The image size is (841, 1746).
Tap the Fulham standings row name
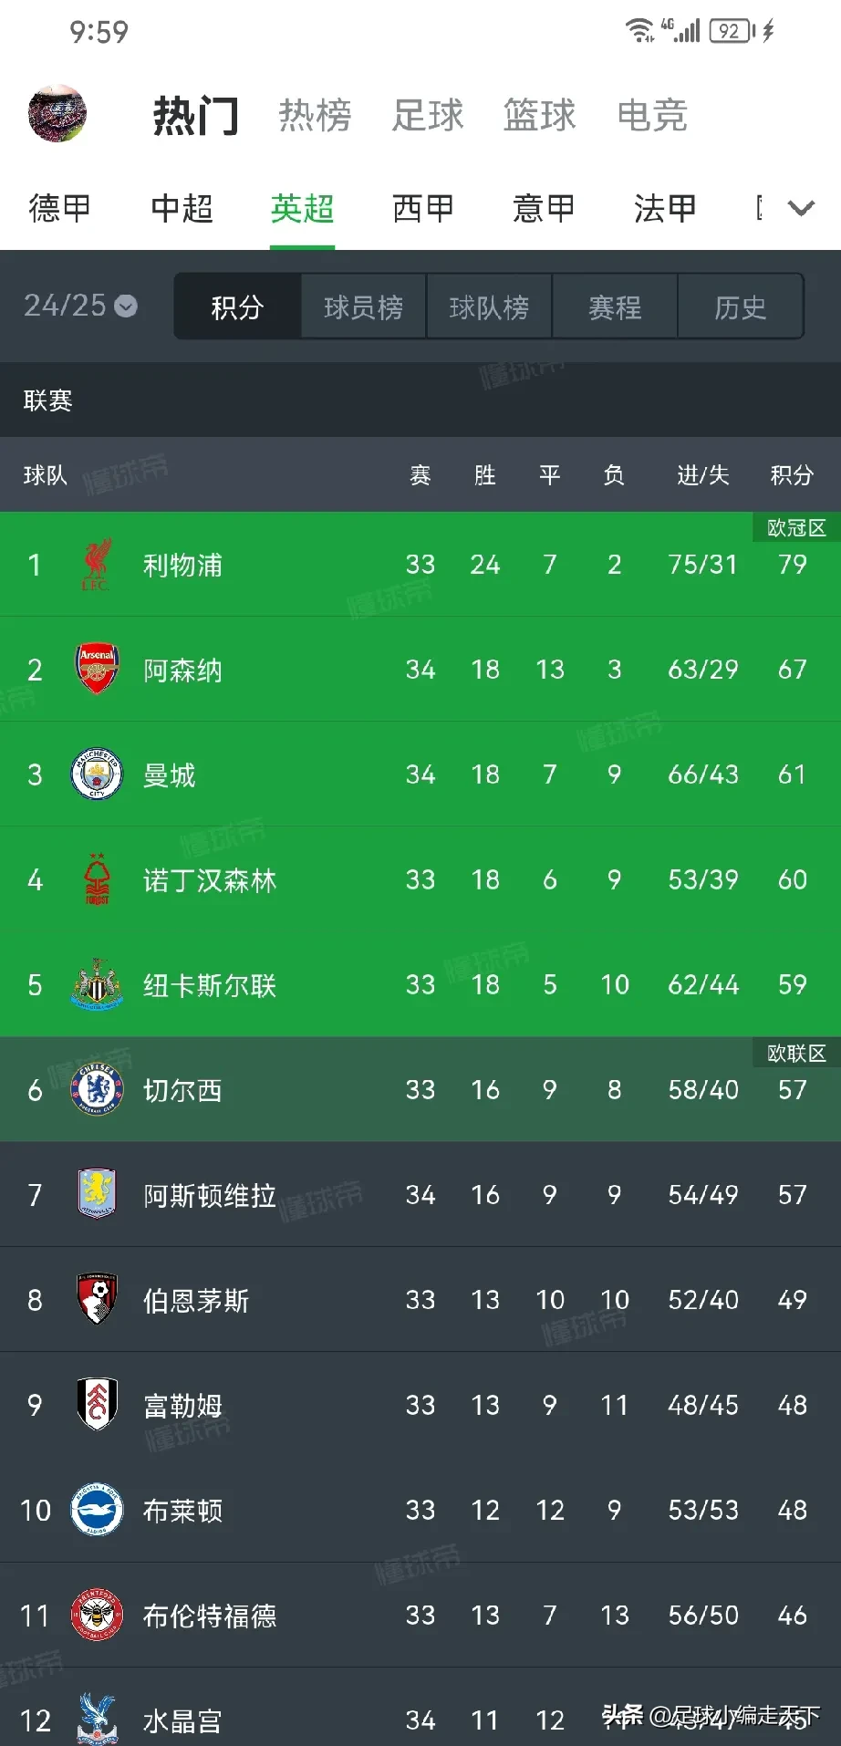(x=182, y=1405)
